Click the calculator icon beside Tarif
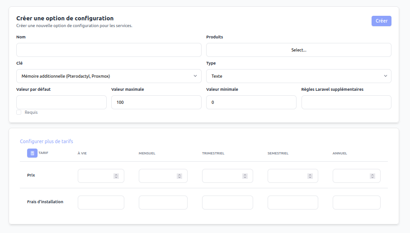 (32, 154)
